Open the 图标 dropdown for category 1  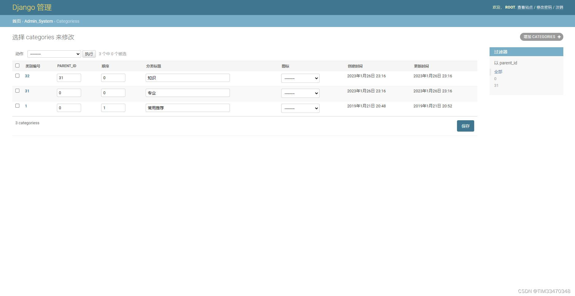tap(300, 108)
